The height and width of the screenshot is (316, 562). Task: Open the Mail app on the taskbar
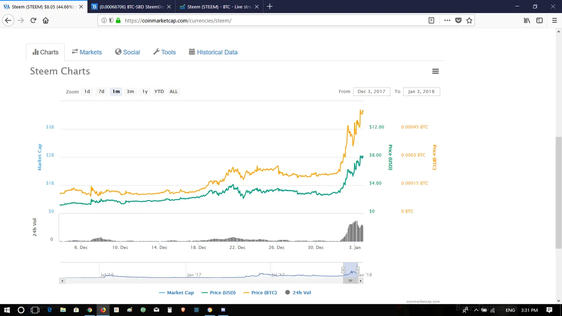[x=156, y=310]
